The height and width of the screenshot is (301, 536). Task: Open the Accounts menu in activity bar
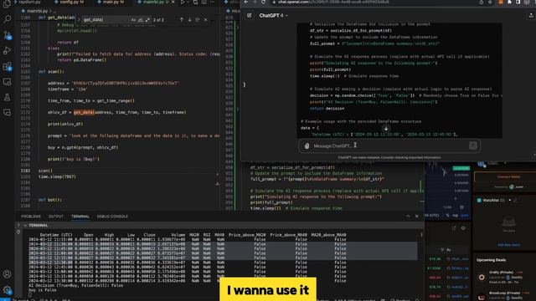point(7,274)
